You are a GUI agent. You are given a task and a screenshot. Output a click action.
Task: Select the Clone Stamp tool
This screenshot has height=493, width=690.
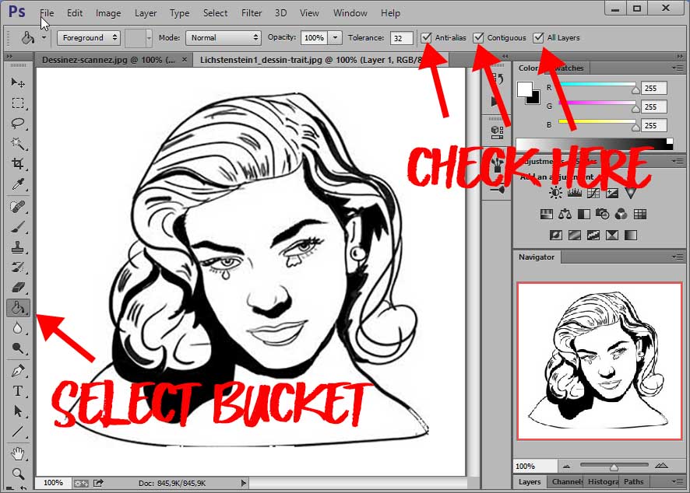(x=18, y=247)
